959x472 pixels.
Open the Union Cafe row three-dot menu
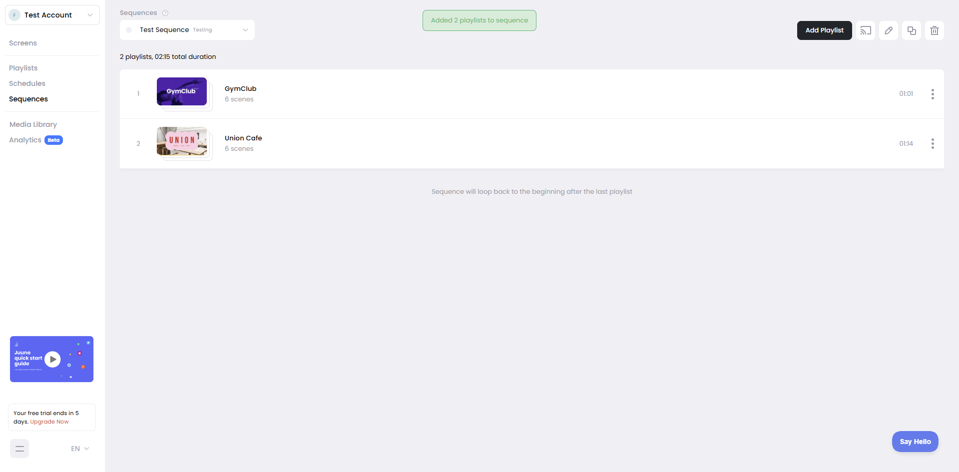tap(932, 144)
